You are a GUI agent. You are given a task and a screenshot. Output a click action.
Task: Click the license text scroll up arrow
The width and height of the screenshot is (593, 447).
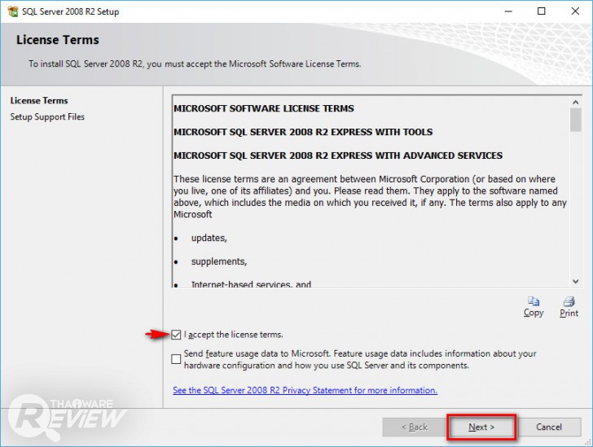[576, 102]
